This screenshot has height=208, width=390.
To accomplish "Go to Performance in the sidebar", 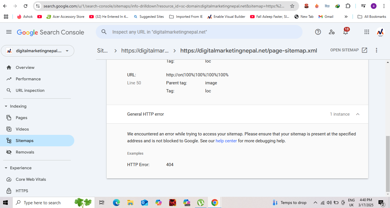I will pos(28,79).
